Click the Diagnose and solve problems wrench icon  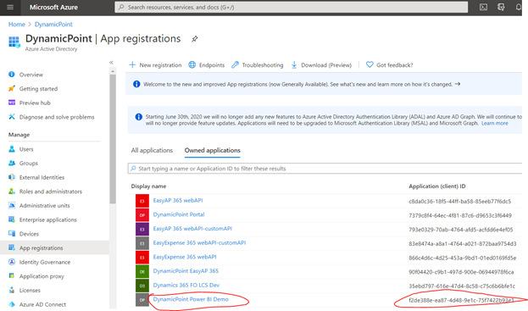[12, 117]
